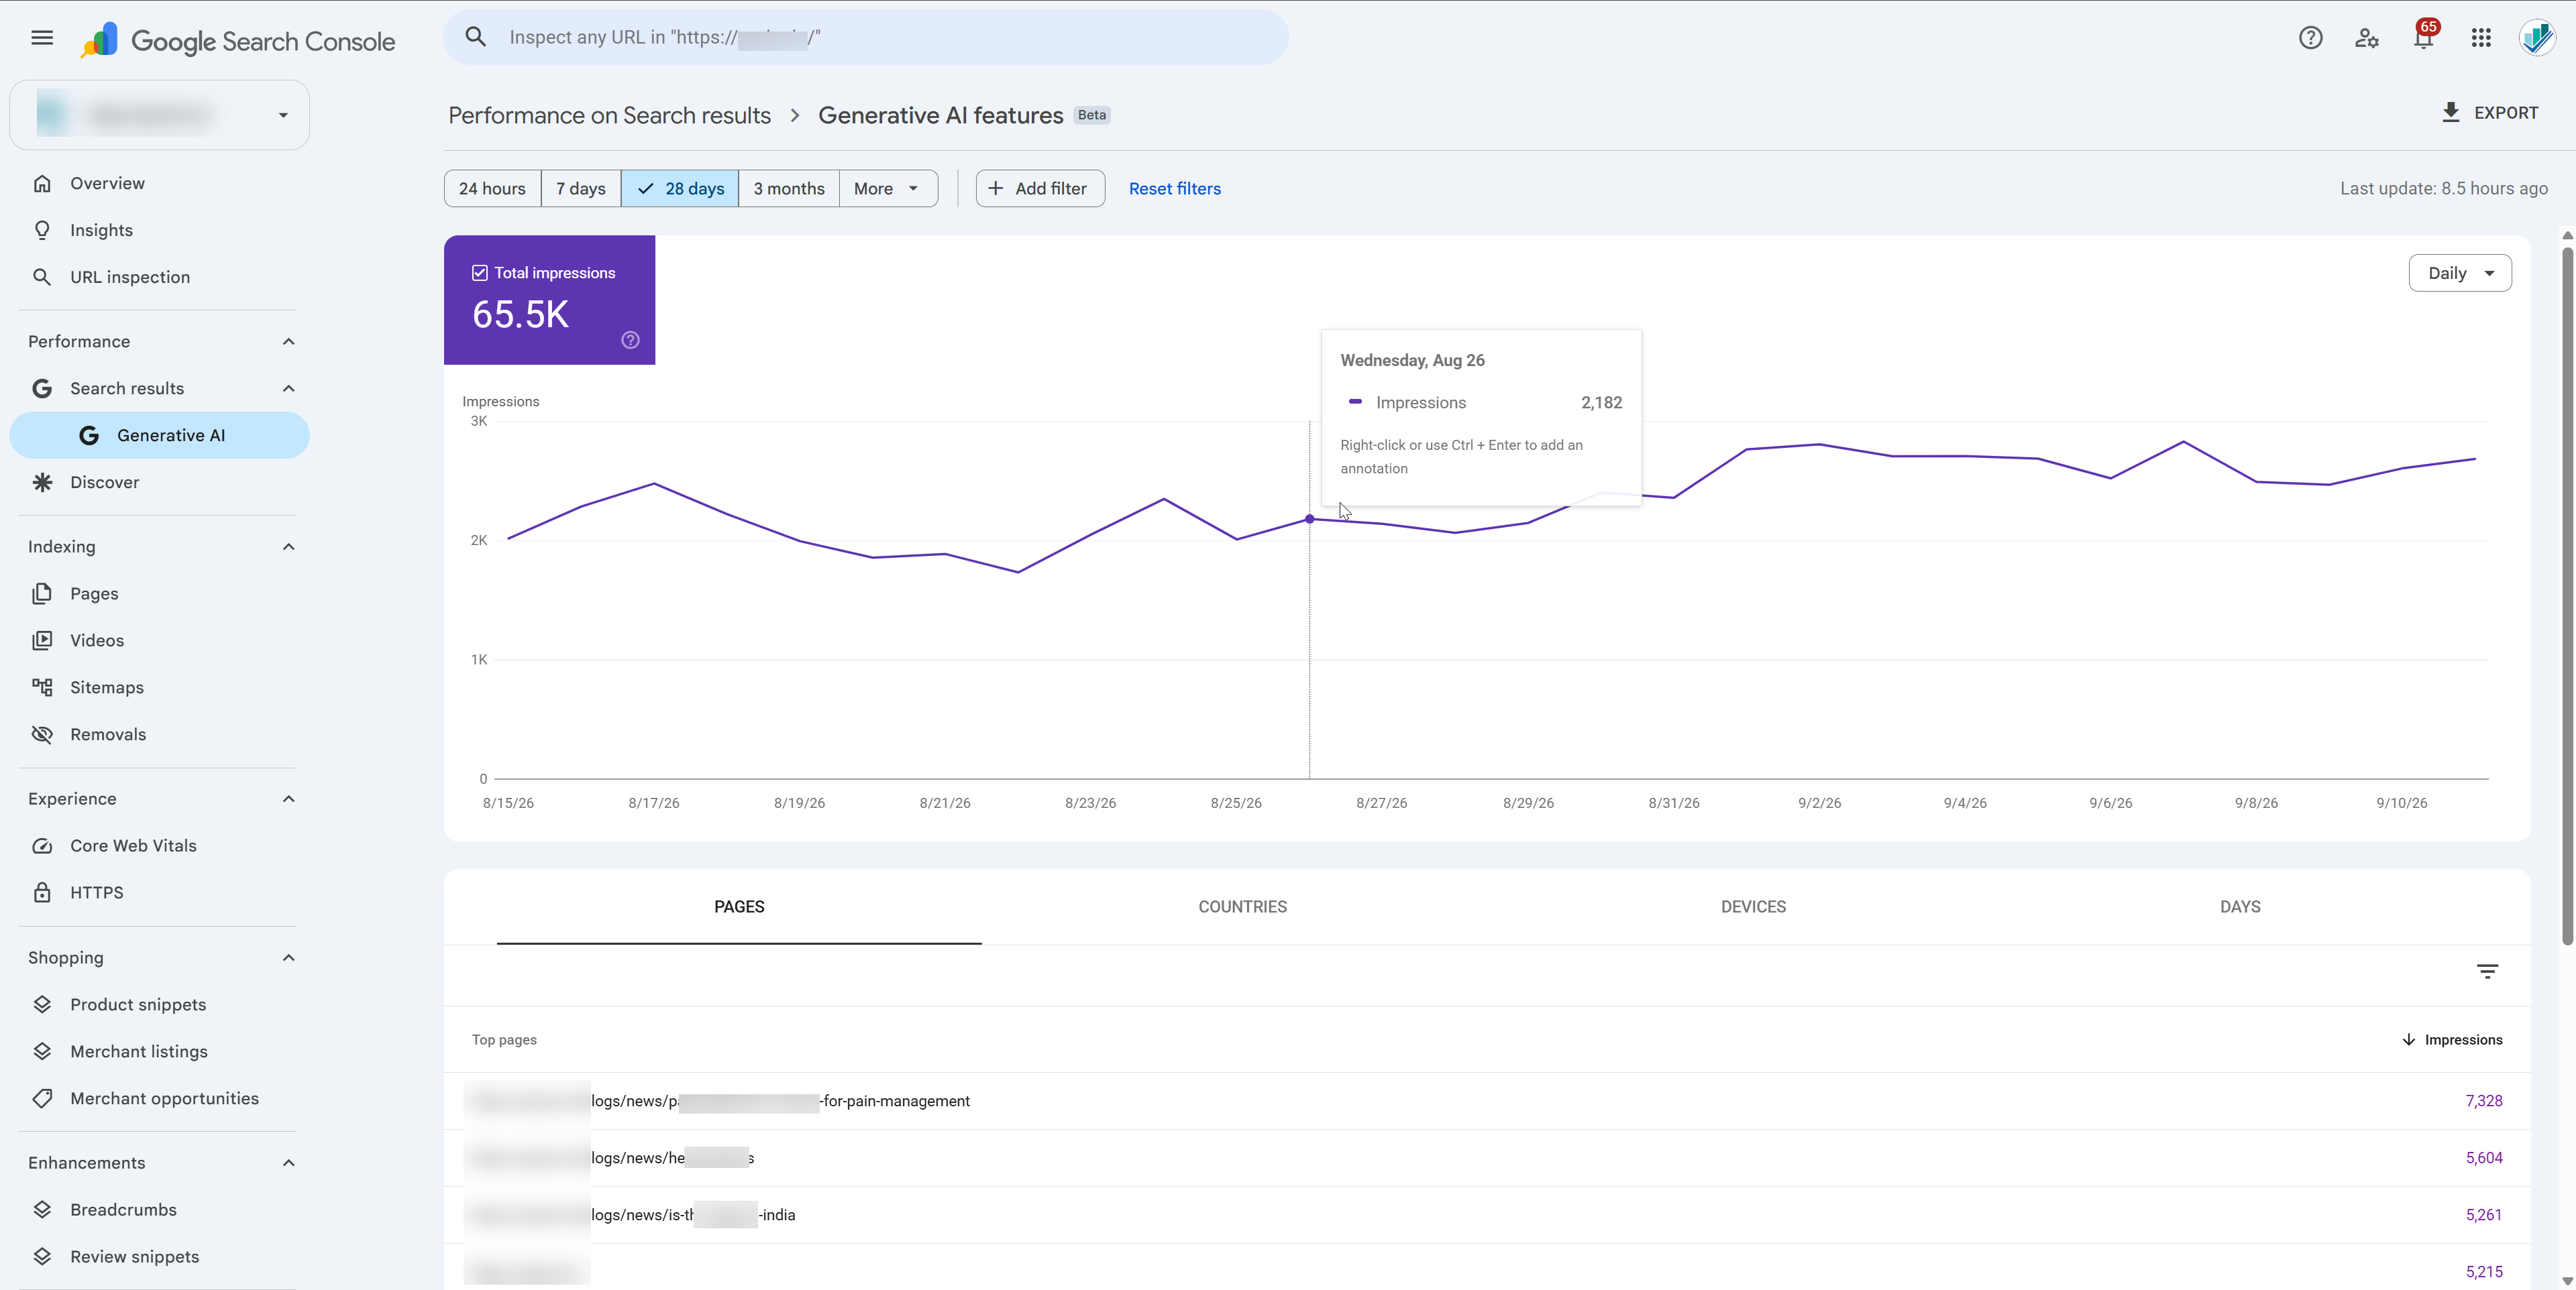Open the More date range dropdown
Image resolution: width=2576 pixels, height=1290 pixels.
(888, 189)
